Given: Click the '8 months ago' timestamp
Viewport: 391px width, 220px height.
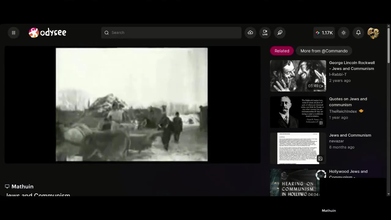Looking at the screenshot, I should pos(342,147).
